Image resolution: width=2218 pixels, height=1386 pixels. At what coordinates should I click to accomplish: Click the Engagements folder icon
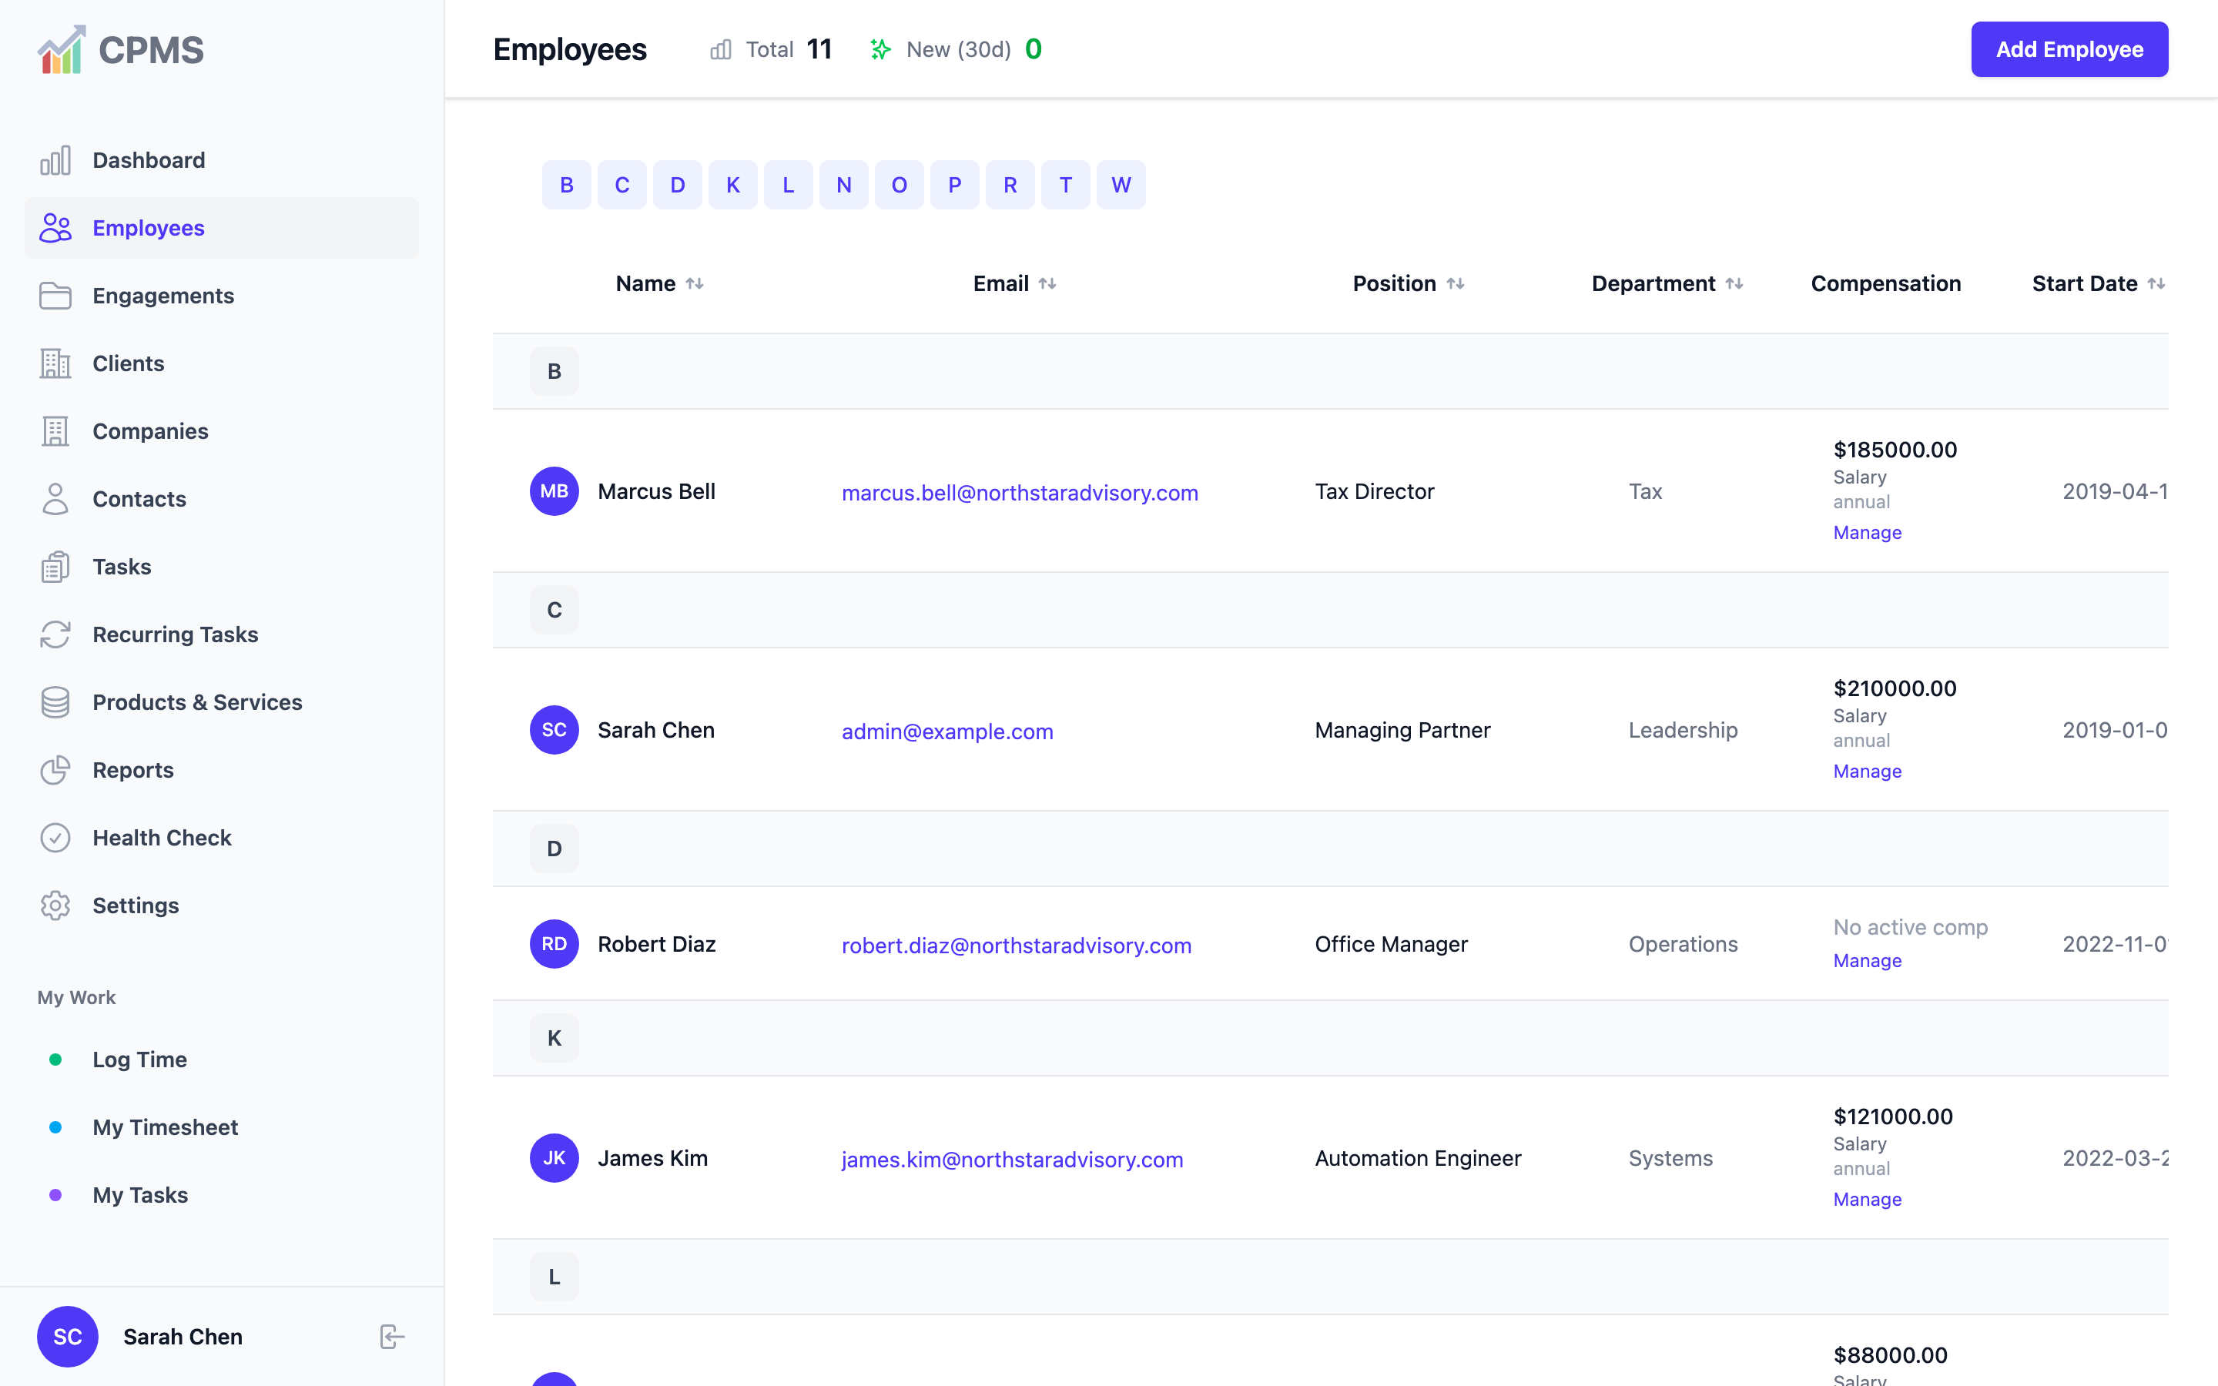[55, 296]
